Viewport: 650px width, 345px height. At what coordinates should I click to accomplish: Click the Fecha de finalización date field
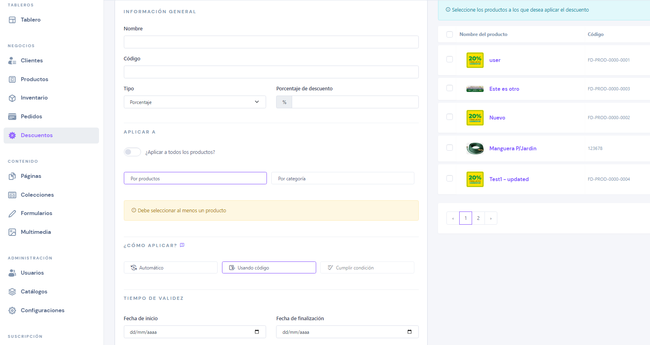tap(347, 332)
